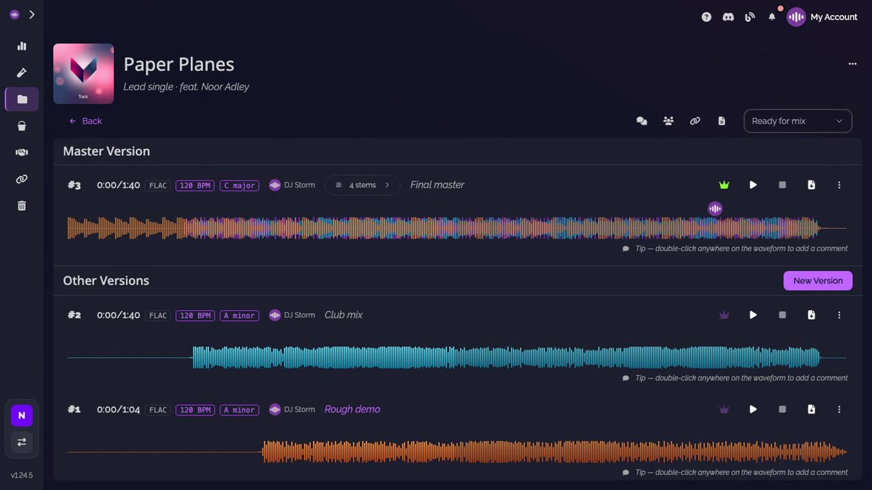Open the comment marker on Final master waveform

tap(715, 209)
